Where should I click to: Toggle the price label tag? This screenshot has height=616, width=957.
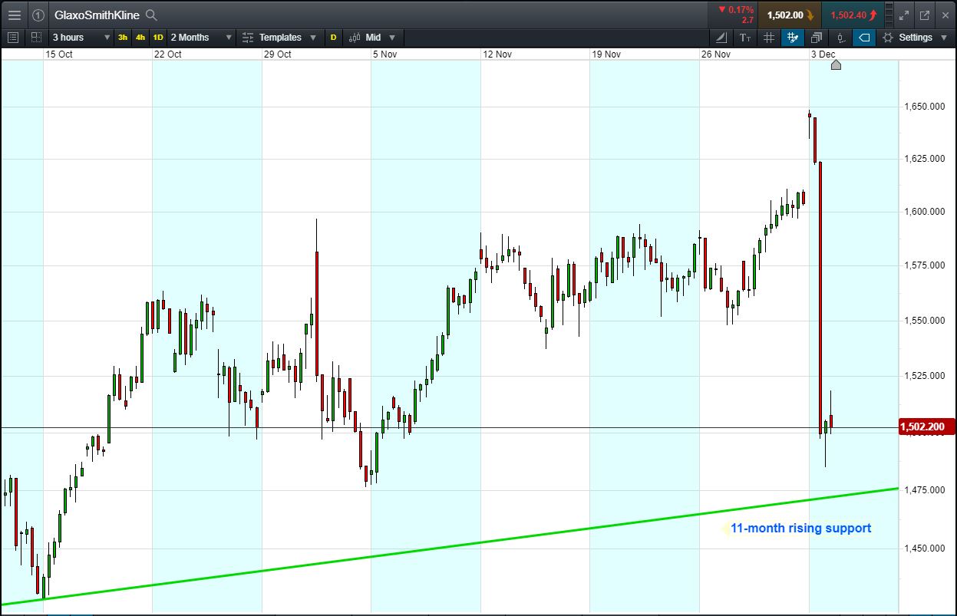[864, 37]
